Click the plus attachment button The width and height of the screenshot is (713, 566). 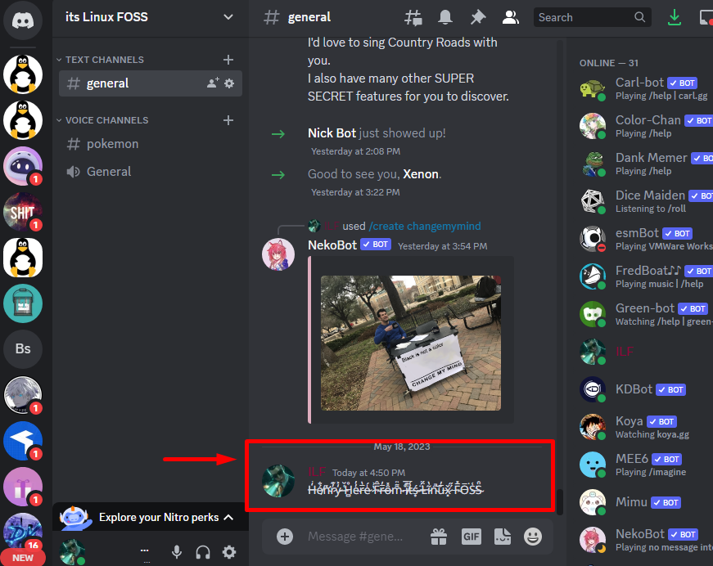click(285, 537)
